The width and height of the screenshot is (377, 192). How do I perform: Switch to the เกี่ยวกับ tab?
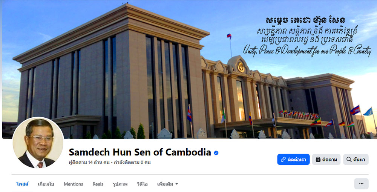pos(46,184)
